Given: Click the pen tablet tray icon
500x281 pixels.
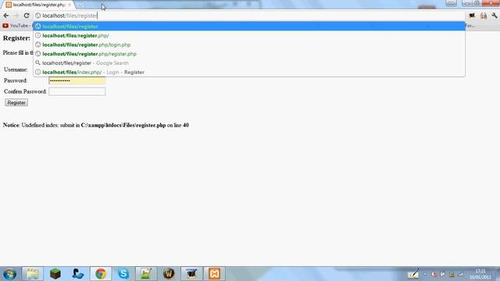Looking at the screenshot, I should point(413,274).
